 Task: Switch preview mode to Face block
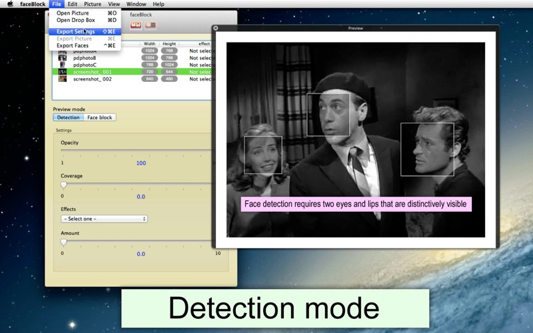pos(99,117)
